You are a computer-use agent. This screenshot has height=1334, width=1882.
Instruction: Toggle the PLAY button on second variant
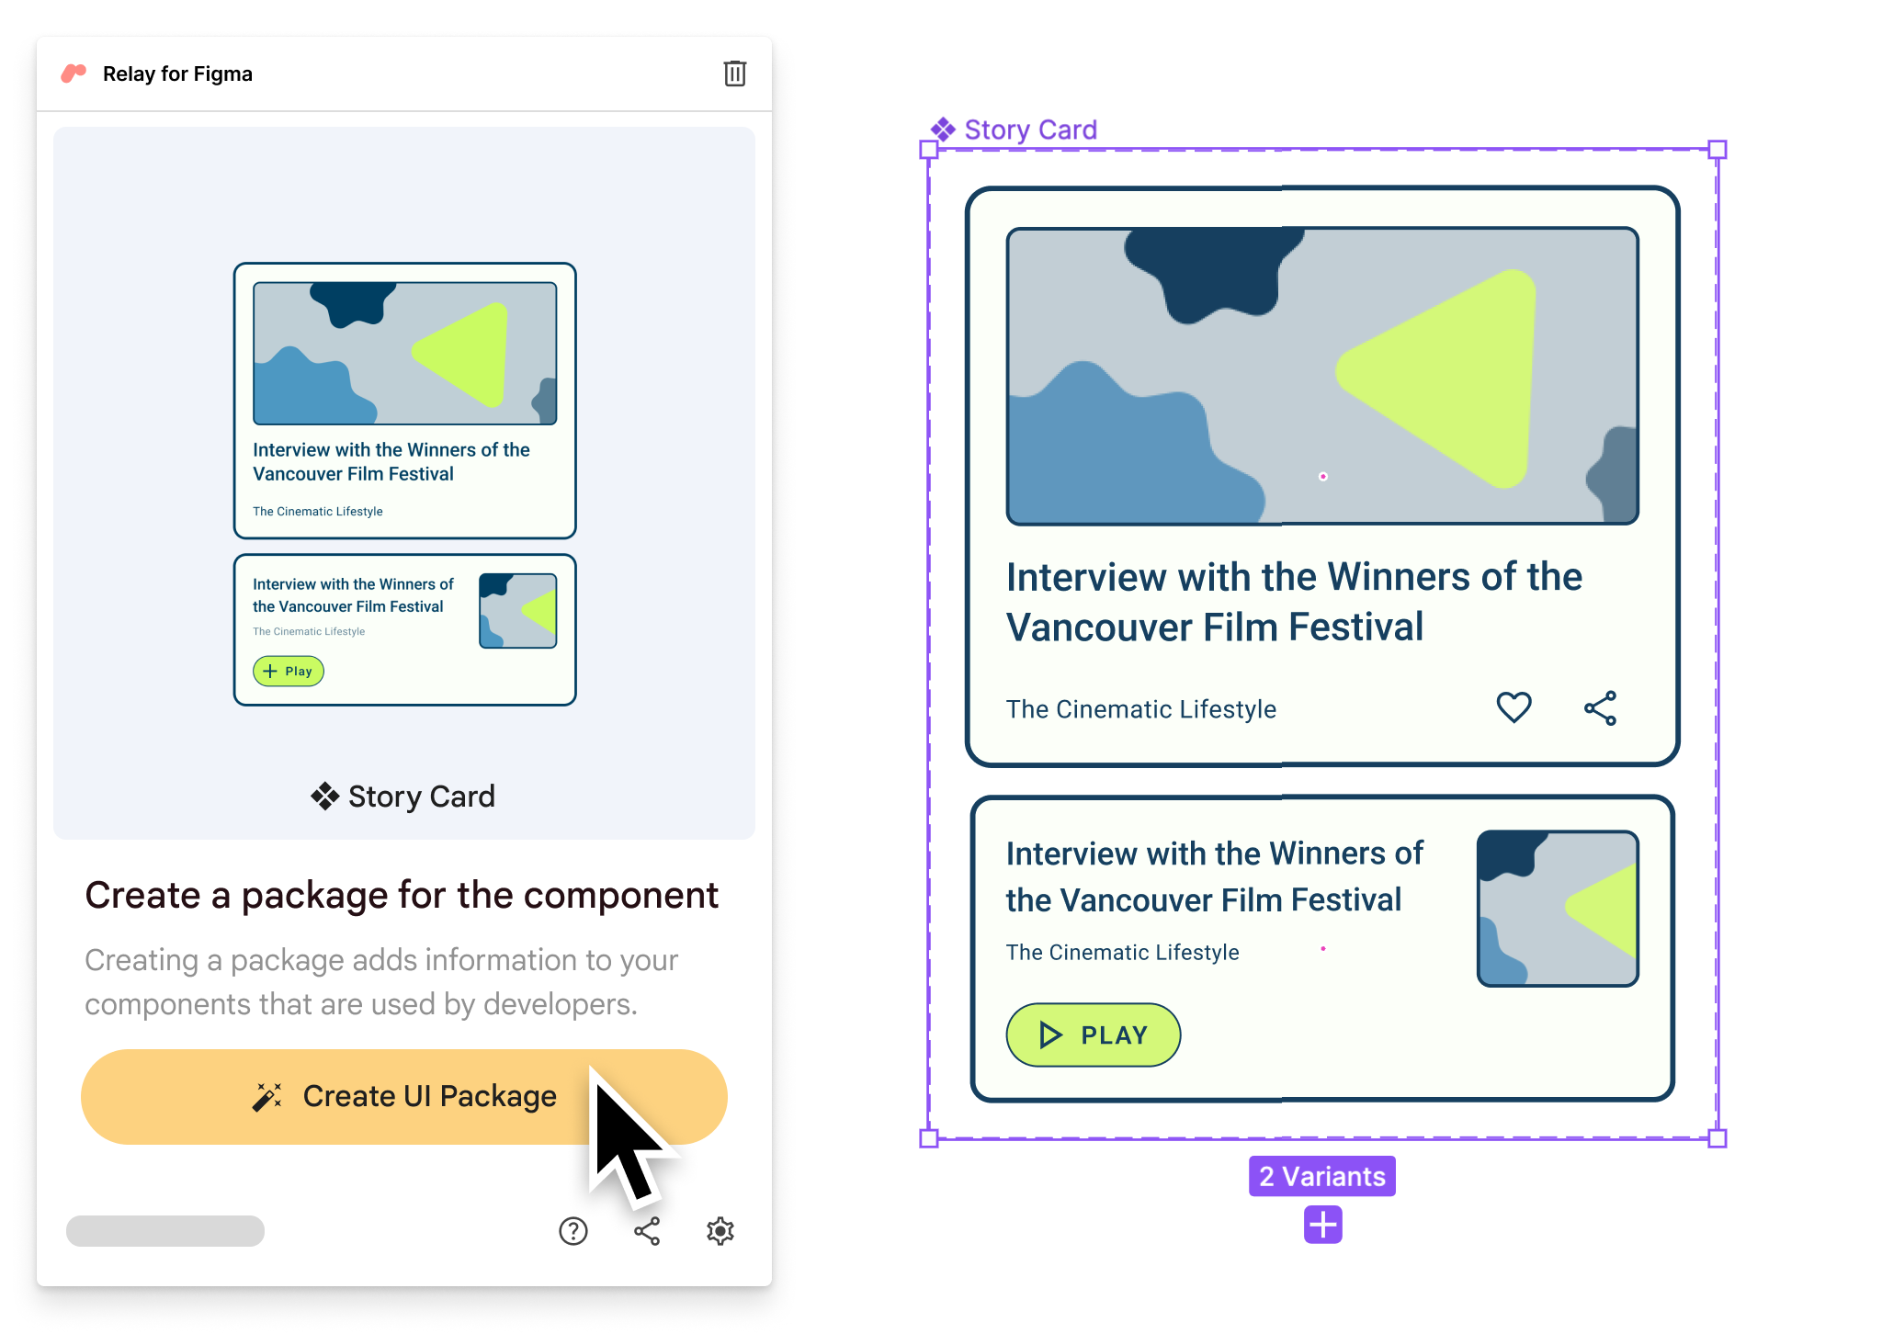[x=1092, y=1035]
